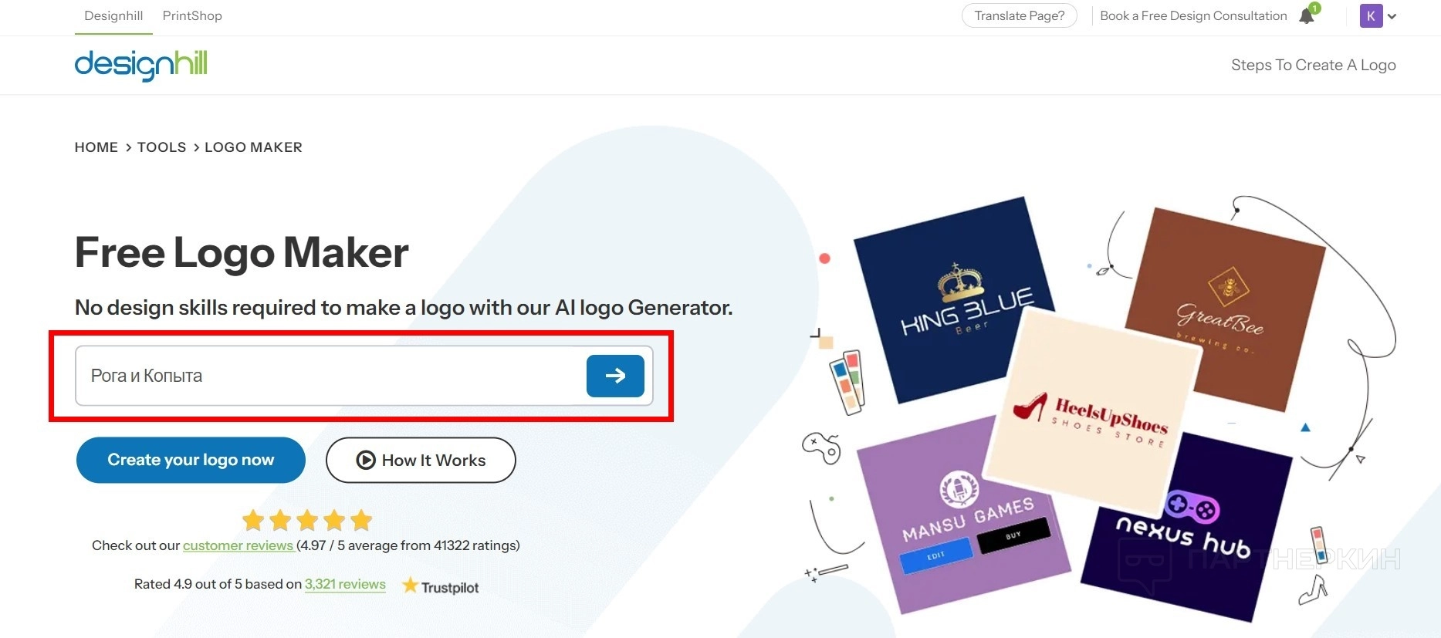Open the 3,321 reviews link
The width and height of the screenshot is (1441, 638).
[345, 584]
